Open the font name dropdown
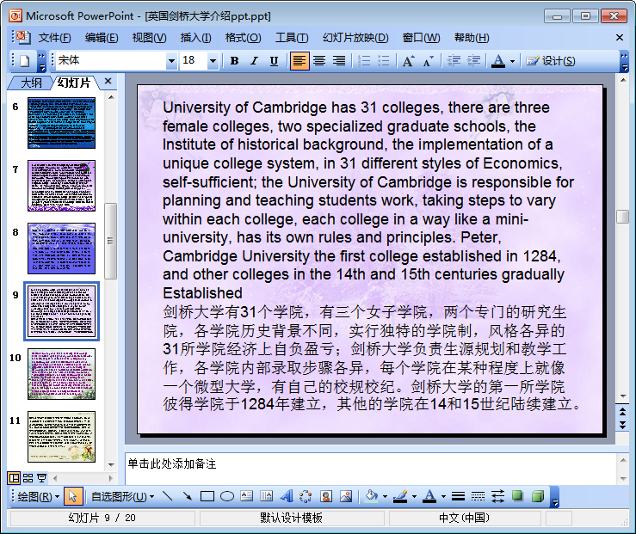 [171, 61]
